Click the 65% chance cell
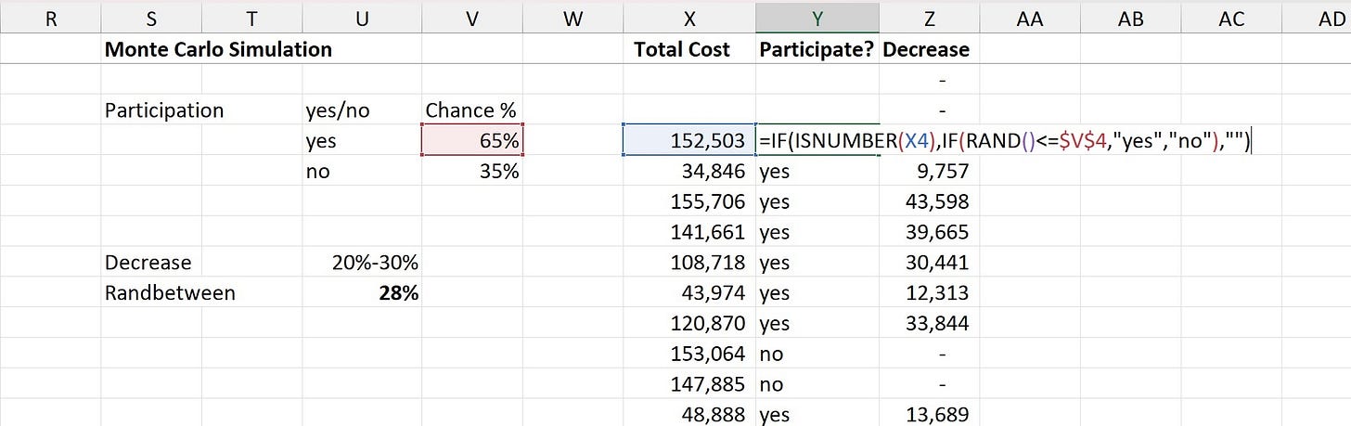 point(472,140)
